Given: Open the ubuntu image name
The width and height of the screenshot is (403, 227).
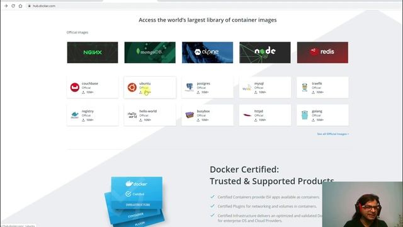Looking at the screenshot, I should tap(145, 83).
